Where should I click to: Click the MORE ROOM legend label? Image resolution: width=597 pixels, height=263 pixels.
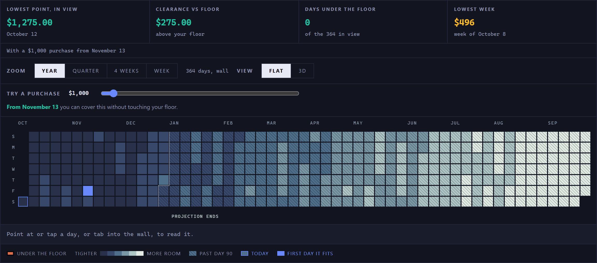(164, 253)
